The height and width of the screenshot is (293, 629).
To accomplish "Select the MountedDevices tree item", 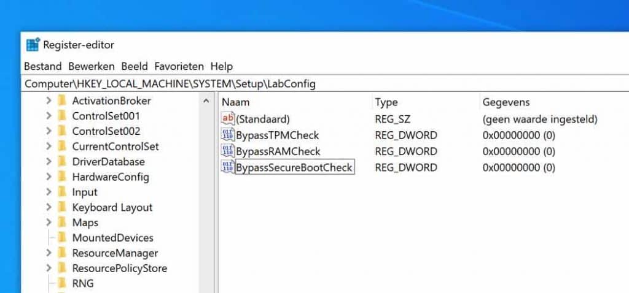I will tap(113, 238).
